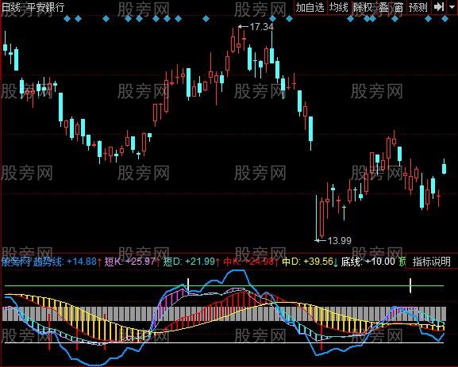Select the 13.99 low price label

(340, 241)
